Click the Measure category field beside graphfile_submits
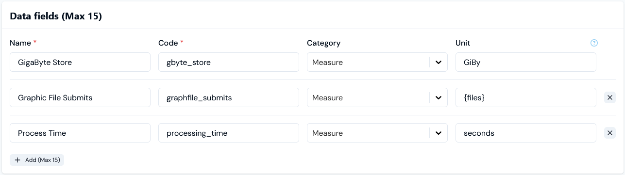Image resolution: width=625 pixels, height=175 pixels. click(x=368, y=97)
